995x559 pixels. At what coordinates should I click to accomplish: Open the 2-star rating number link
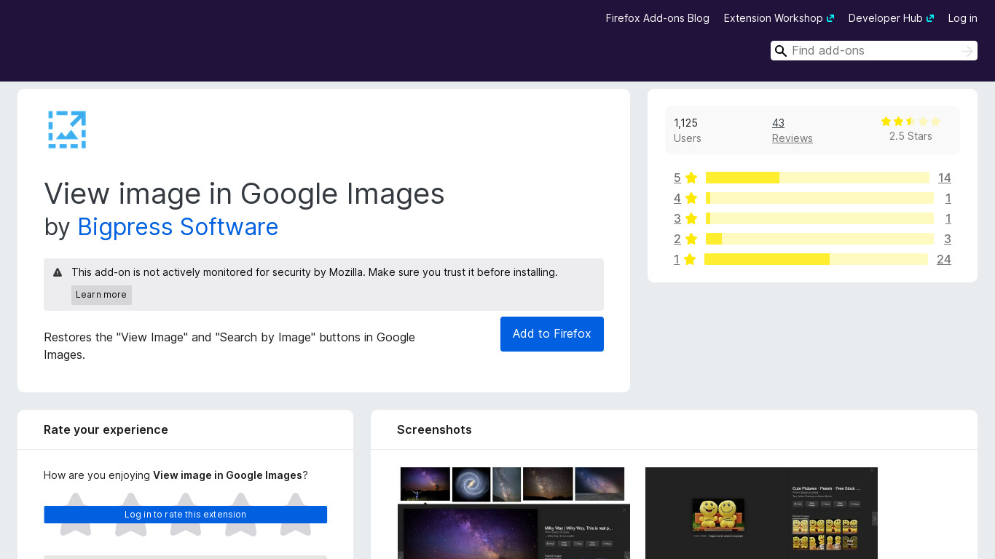677,239
